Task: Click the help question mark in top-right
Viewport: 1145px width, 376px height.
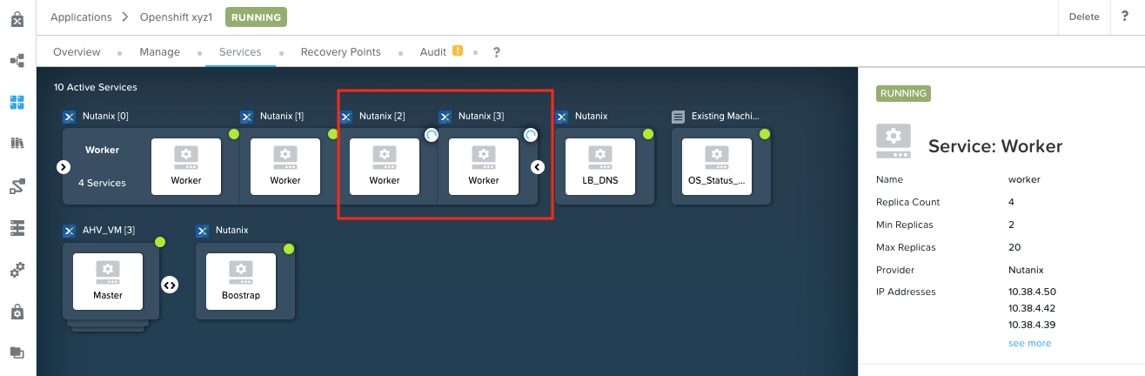Action: tap(1126, 17)
